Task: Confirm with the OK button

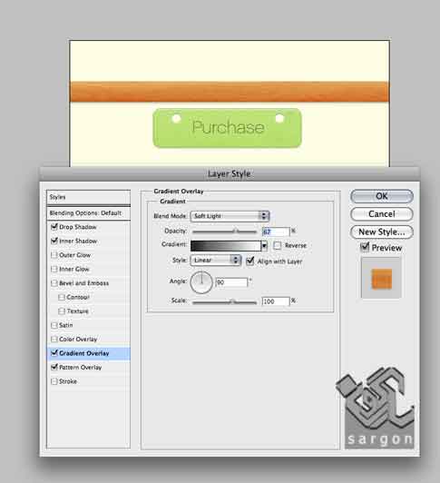Action: pos(382,196)
